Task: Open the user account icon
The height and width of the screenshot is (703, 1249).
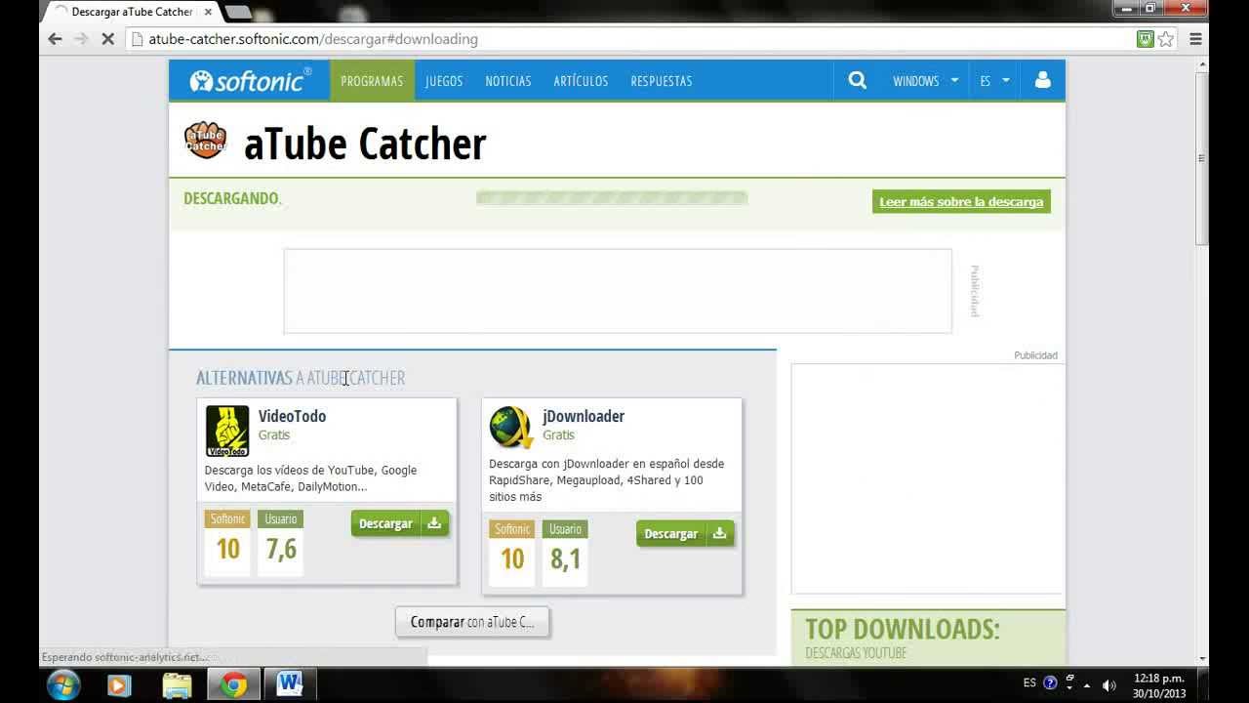Action: coord(1042,80)
